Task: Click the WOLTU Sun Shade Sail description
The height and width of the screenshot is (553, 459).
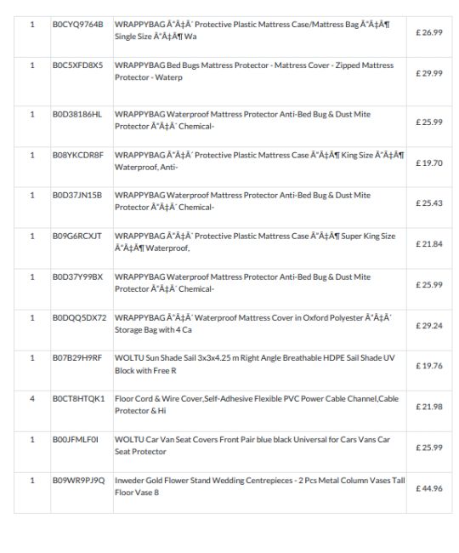Action: 255,364
